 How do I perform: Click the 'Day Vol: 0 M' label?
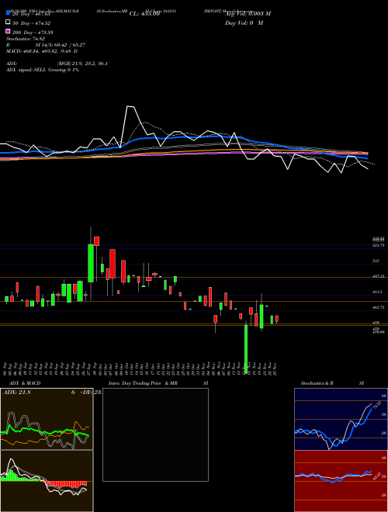[244, 22]
